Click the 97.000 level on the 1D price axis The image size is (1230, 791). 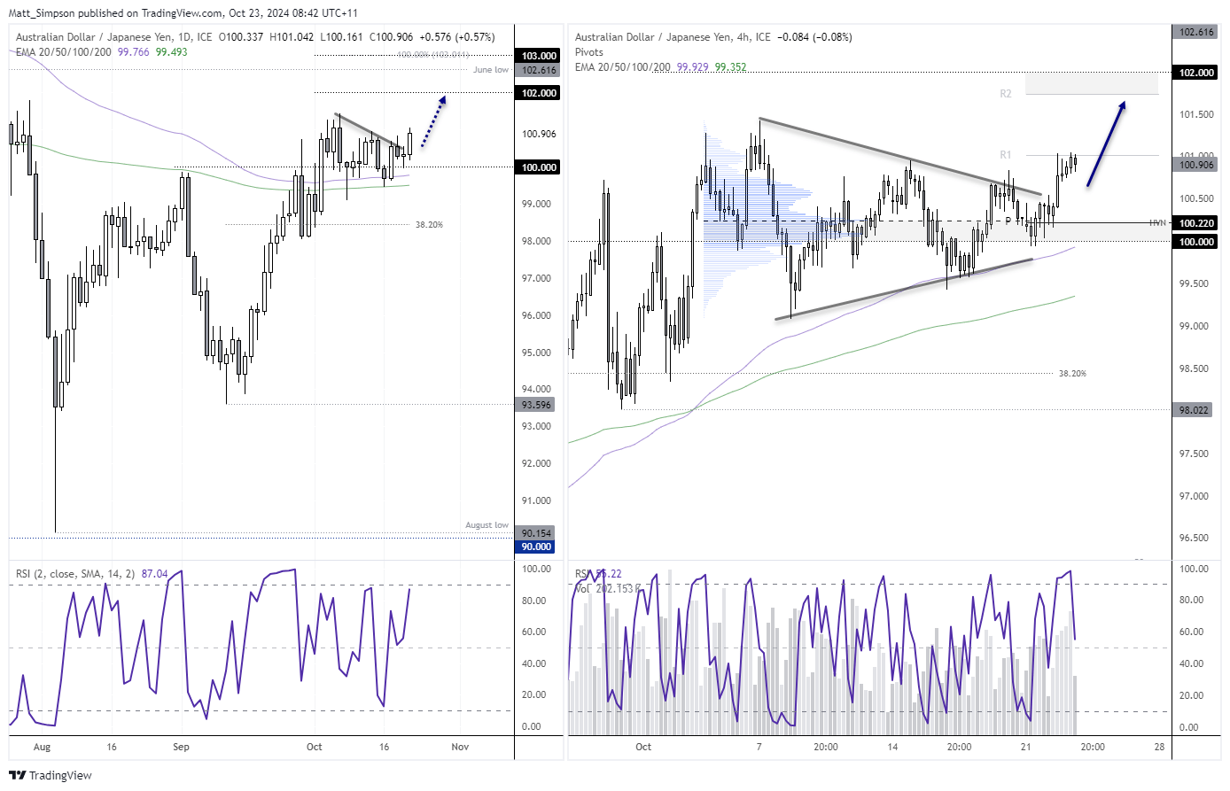point(537,278)
